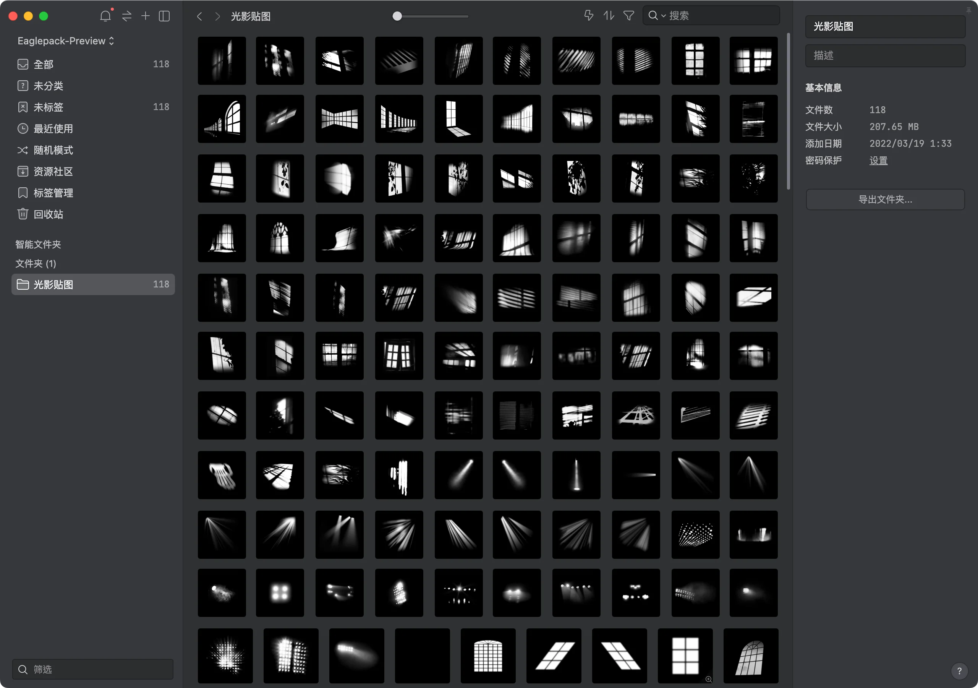Click the 随机模式 shuffle icon
Viewport: 978px width, 688px height.
point(23,150)
